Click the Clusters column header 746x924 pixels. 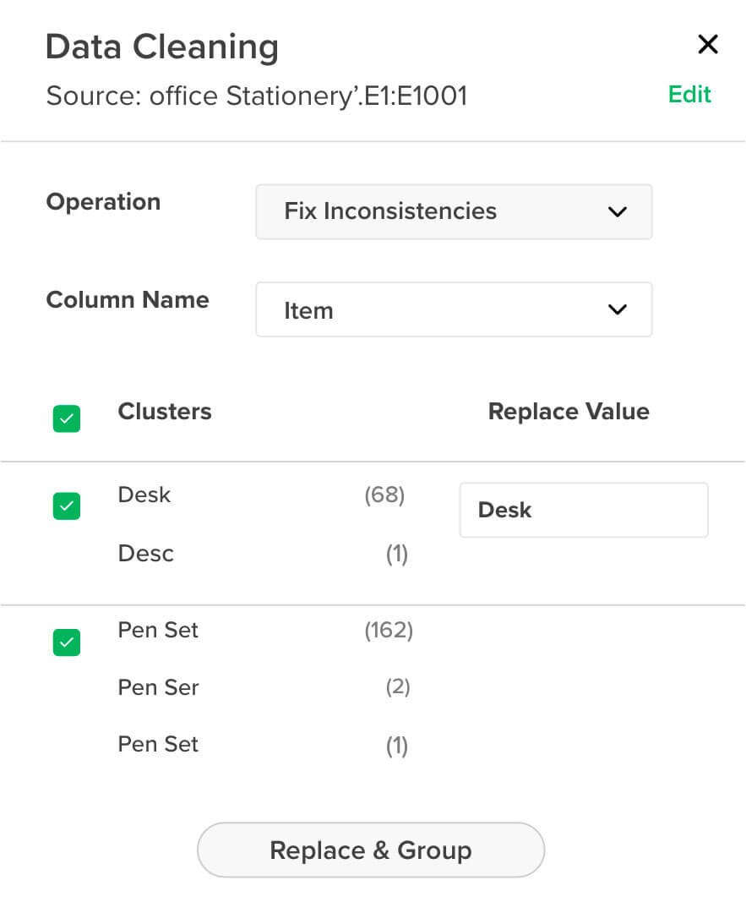coord(165,412)
